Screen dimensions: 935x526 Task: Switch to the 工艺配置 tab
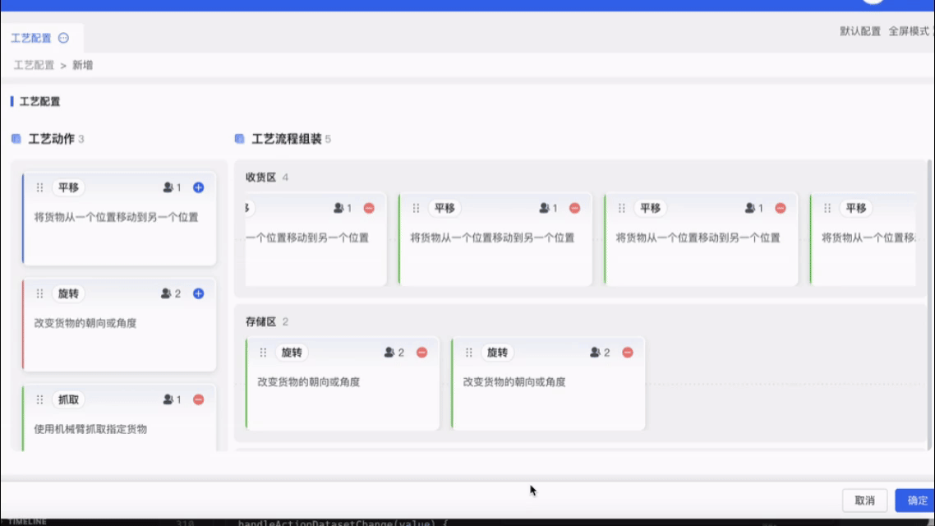[x=31, y=38]
